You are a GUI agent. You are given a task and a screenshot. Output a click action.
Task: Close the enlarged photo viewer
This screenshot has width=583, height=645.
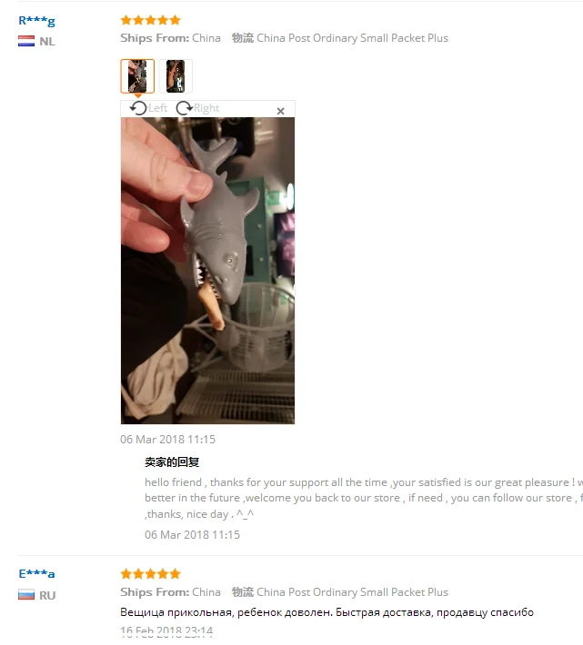[x=281, y=111]
